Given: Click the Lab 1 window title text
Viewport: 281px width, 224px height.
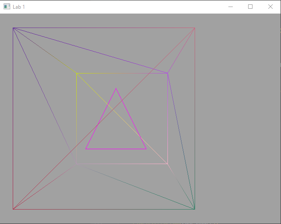Looking at the screenshot, I should click(19, 7).
